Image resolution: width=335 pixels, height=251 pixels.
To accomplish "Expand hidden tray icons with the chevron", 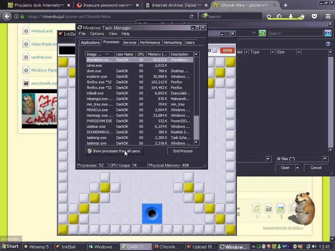I will click(254, 246).
